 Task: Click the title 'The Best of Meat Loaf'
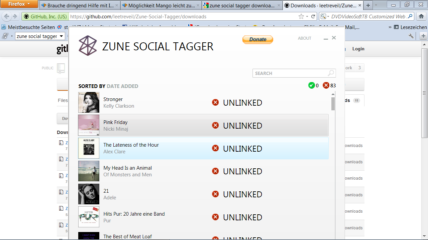click(x=127, y=237)
